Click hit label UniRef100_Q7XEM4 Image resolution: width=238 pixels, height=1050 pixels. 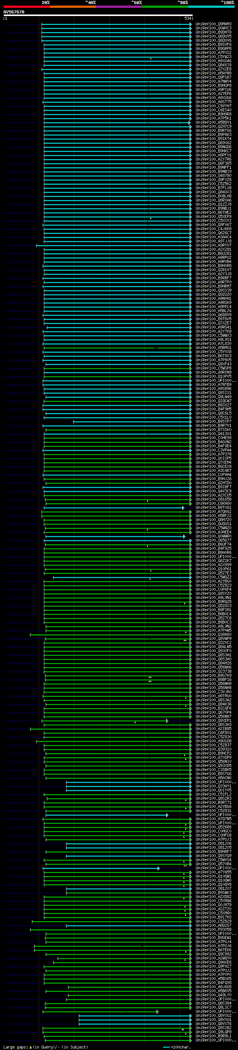click(x=213, y=463)
